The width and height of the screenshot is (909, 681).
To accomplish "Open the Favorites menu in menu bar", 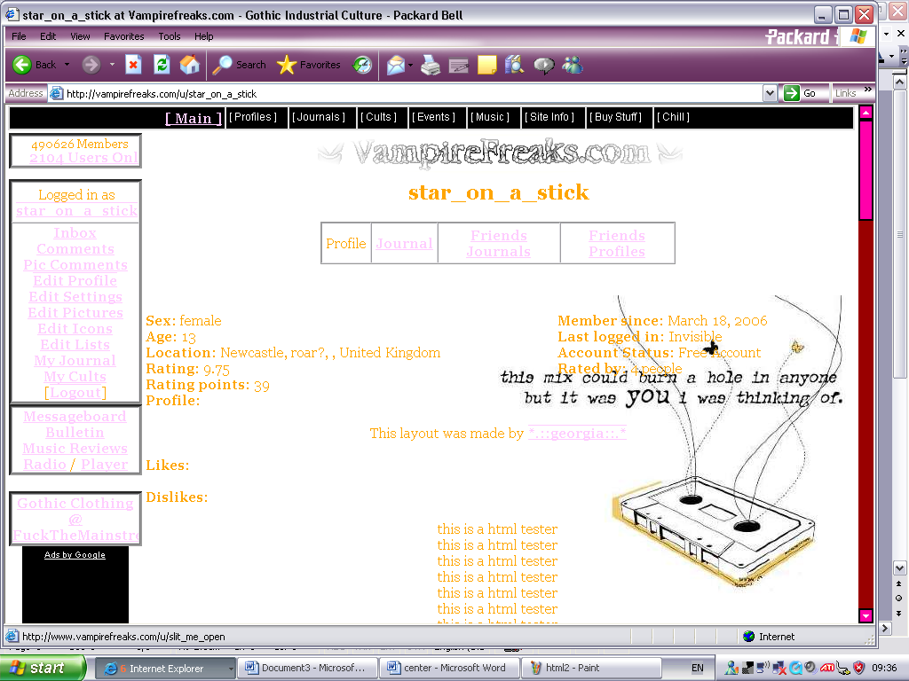I will point(123,36).
